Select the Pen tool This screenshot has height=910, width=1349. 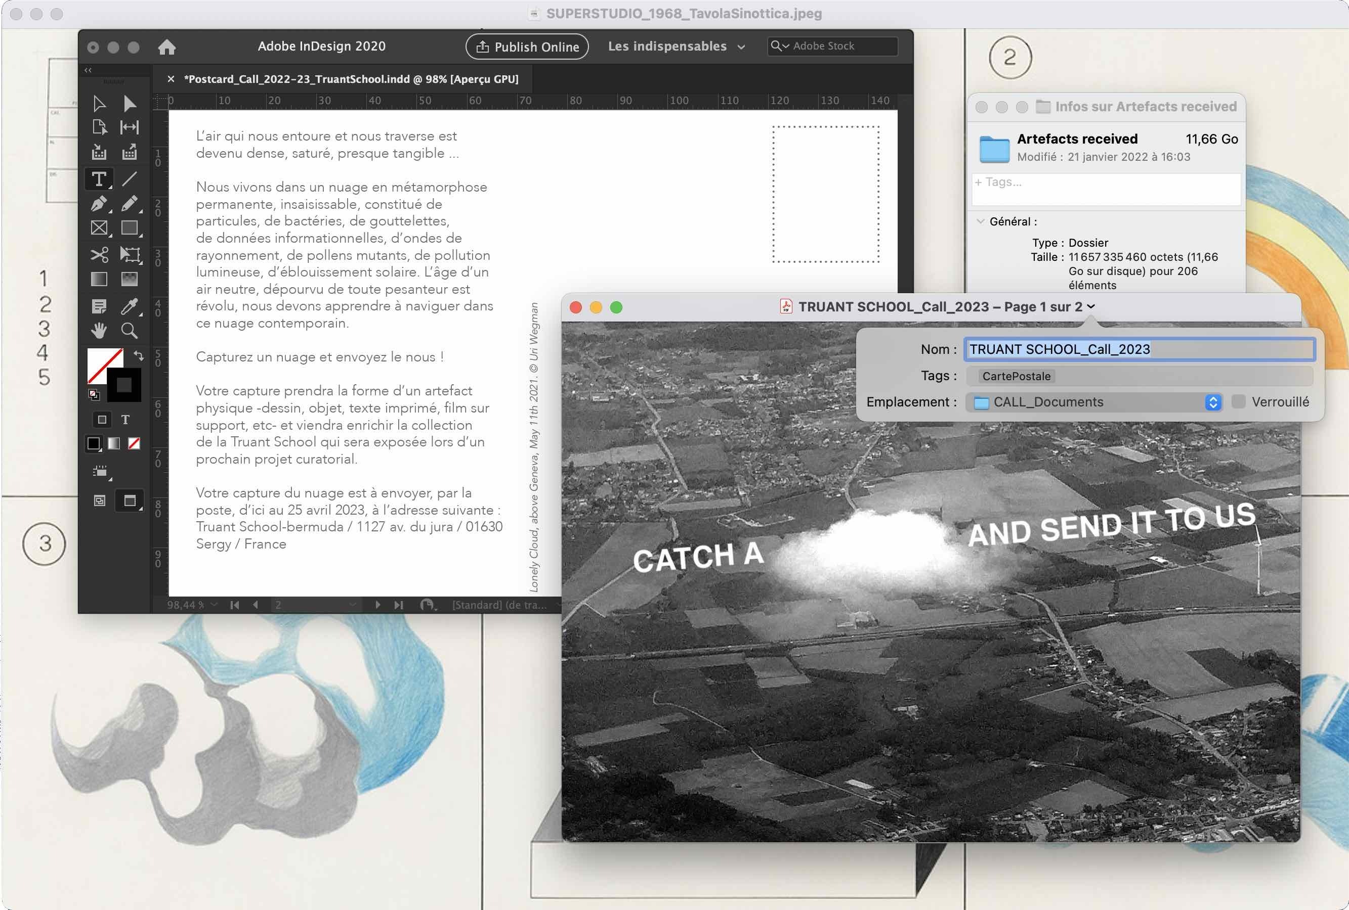[99, 204]
